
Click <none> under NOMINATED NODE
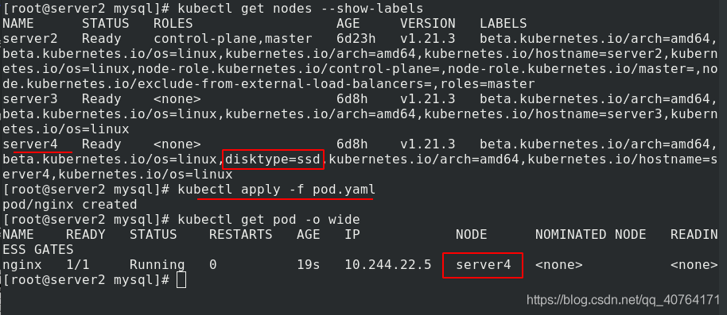coord(558,265)
